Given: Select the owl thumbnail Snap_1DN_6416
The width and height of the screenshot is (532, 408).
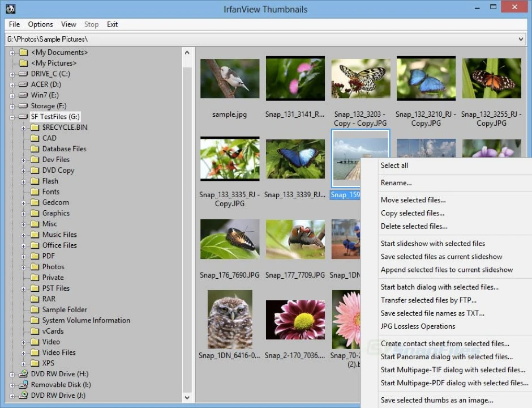Looking at the screenshot, I should pyautogui.click(x=230, y=320).
